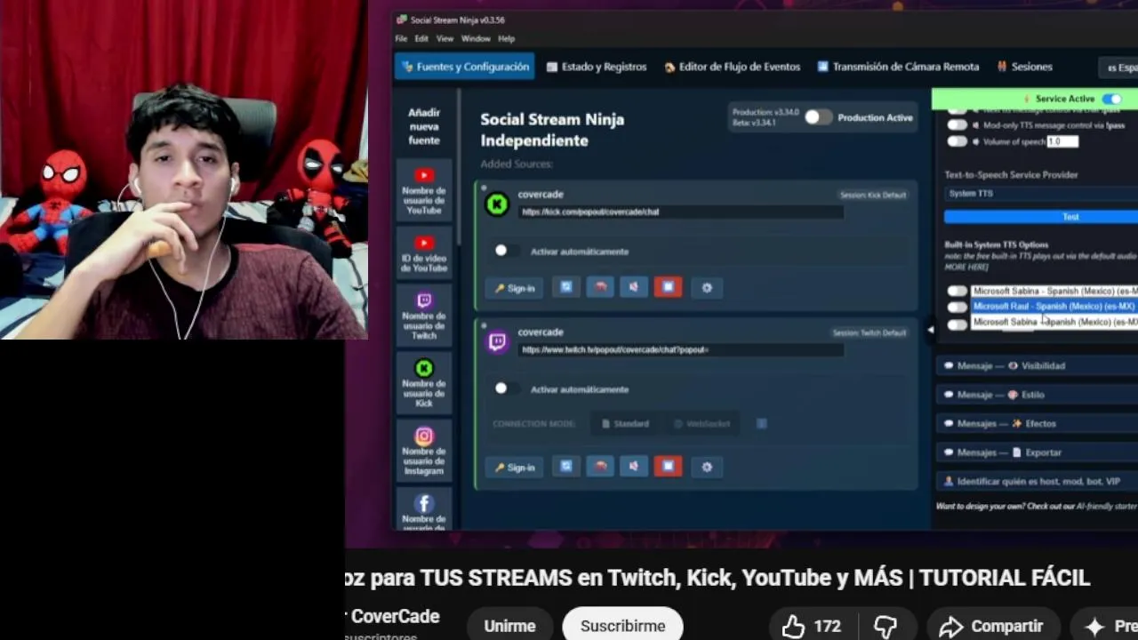Click Sign-in on the Kick source
The width and height of the screenshot is (1138, 640).
pyautogui.click(x=515, y=288)
